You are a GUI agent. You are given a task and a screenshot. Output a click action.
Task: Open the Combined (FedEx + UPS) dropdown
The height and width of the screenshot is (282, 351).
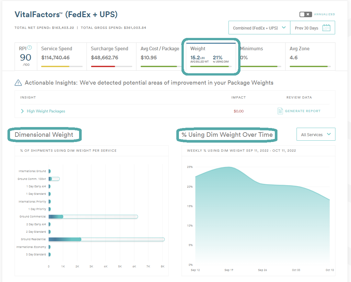[259, 28]
